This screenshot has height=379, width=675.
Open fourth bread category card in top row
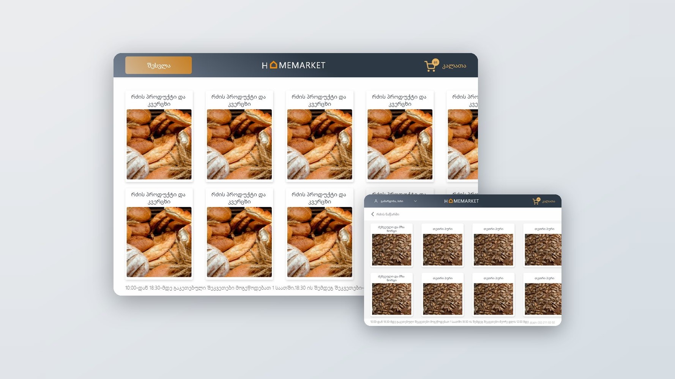pyautogui.click(x=400, y=136)
